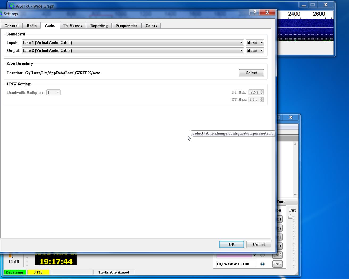Go to the Reporting tab
Screen dimensions: 349x279
point(99,26)
